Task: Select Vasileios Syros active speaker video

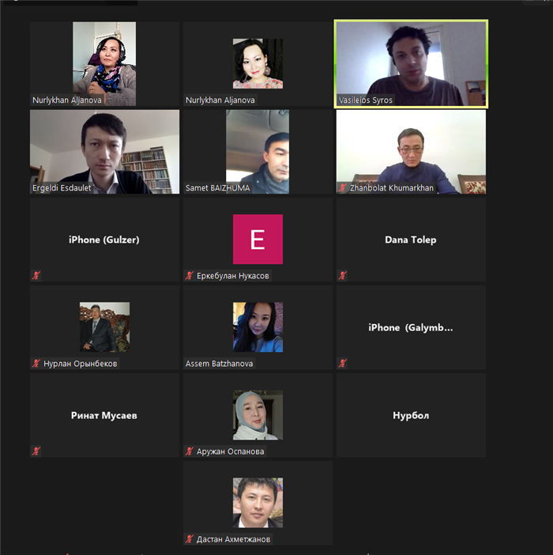Action: pos(411,64)
